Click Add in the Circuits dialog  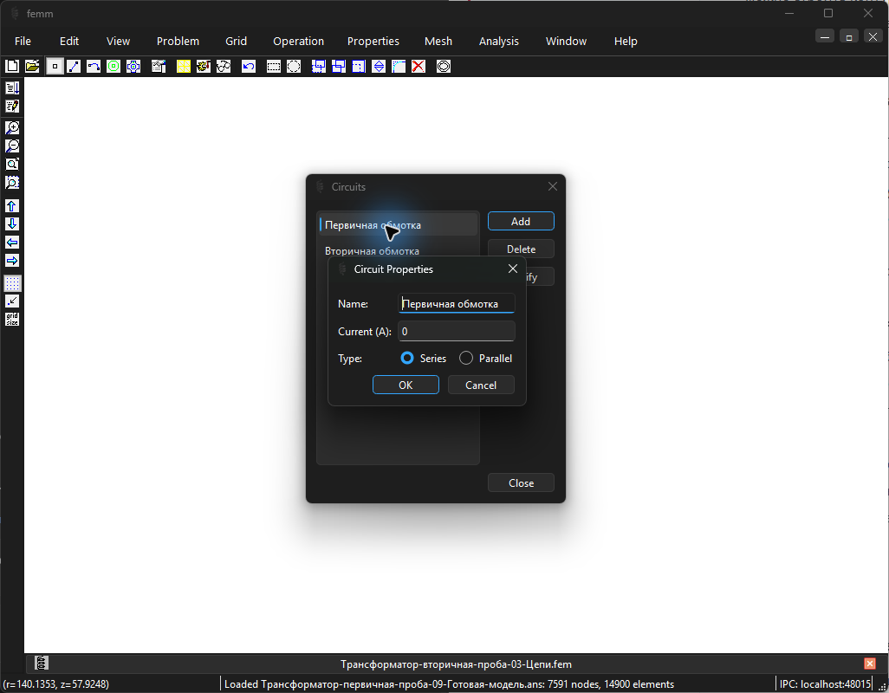tap(521, 222)
